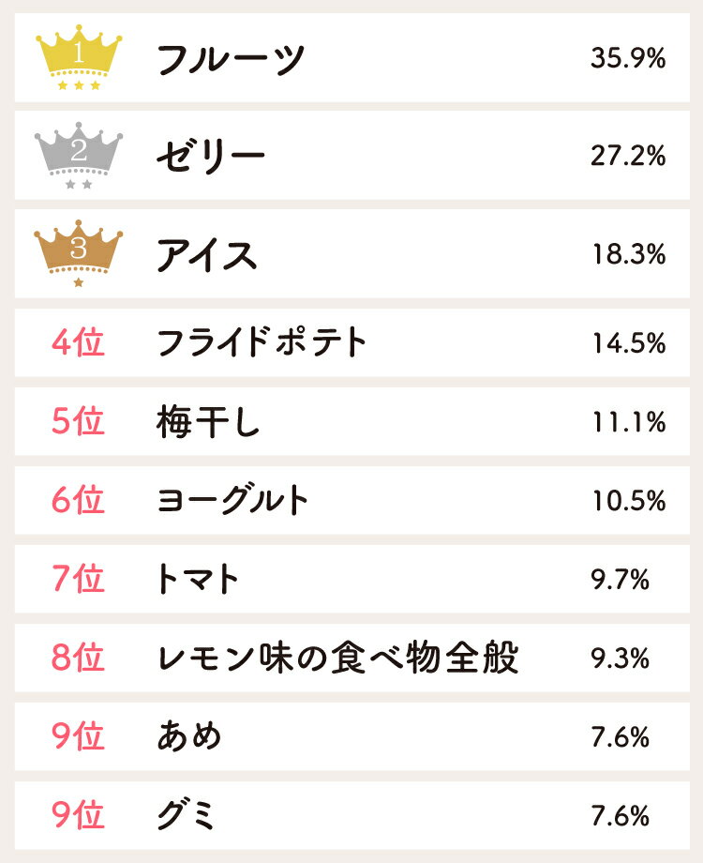Click the 35.9% percentage value

[x=627, y=59]
